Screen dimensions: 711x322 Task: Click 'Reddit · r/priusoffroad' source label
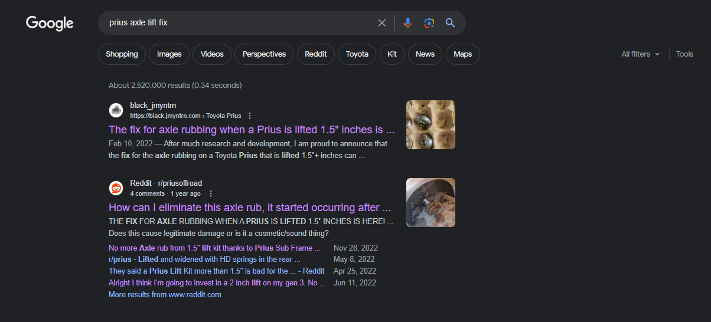tap(166, 183)
